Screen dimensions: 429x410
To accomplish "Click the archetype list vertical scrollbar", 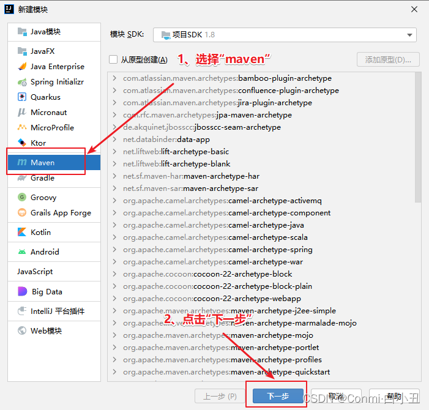I will tap(418, 137).
